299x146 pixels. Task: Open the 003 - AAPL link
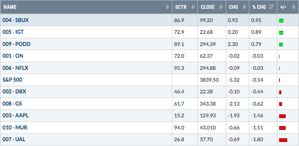(15, 115)
